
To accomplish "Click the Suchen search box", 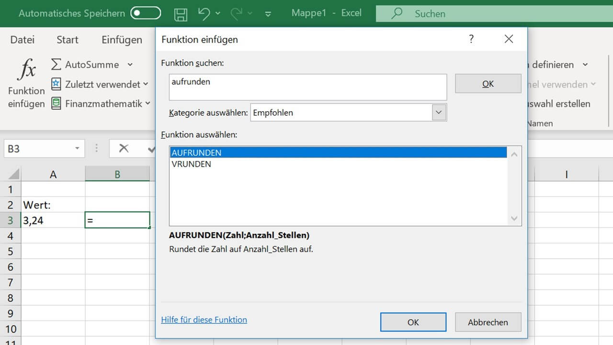I will click(x=494, y=13).
